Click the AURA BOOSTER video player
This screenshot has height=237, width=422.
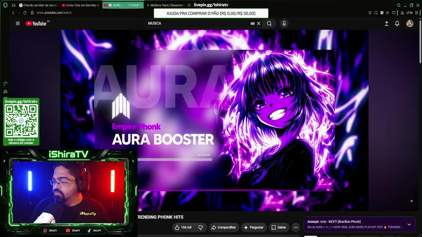[x=214, y=120]
